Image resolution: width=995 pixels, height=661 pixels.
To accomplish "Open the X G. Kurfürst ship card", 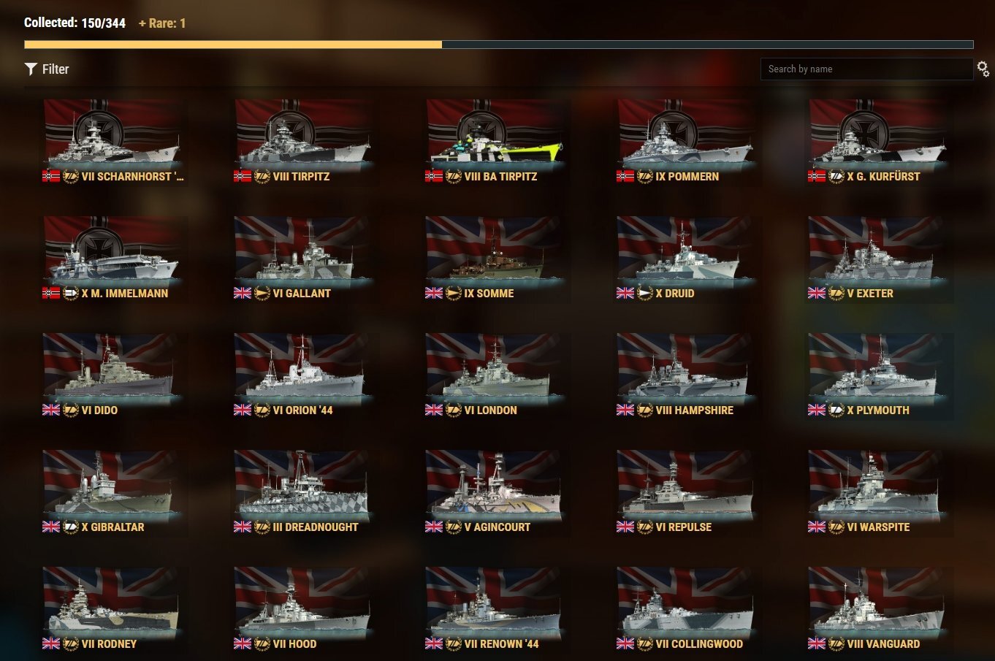I will tap(877, 142).
